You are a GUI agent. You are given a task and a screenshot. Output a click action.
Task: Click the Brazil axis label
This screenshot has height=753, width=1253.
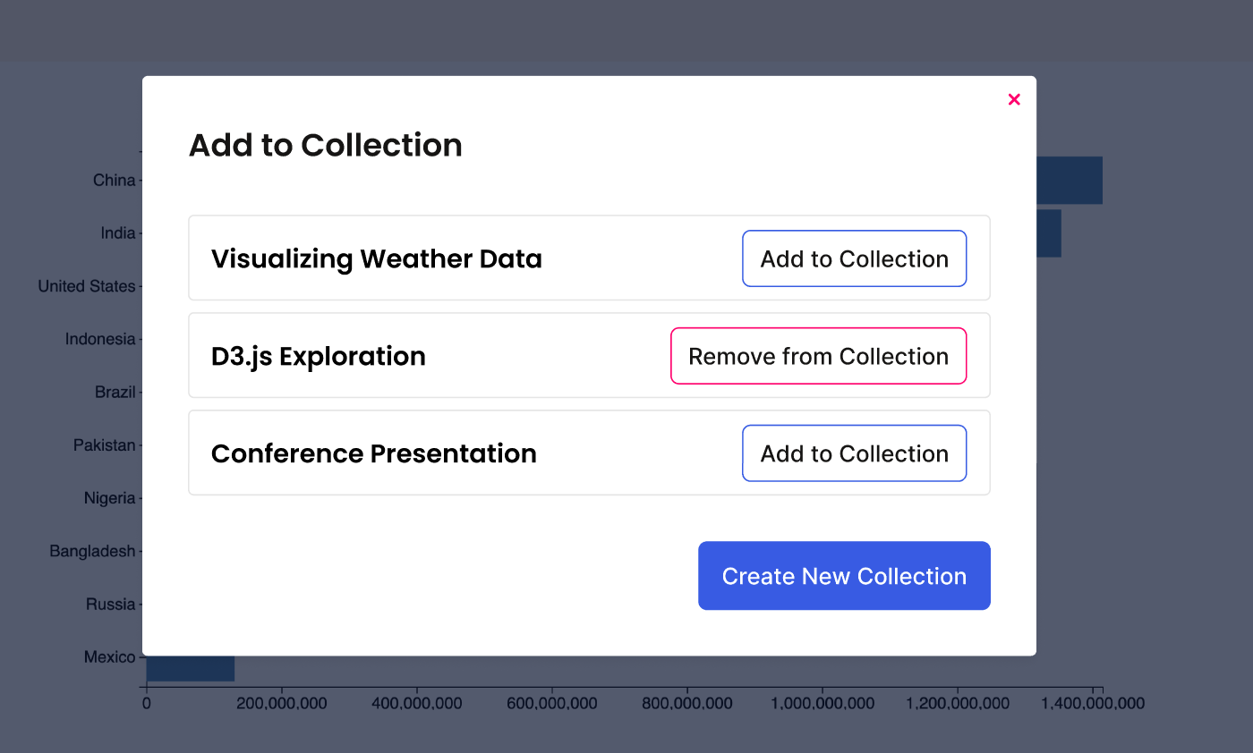point(115,392)
